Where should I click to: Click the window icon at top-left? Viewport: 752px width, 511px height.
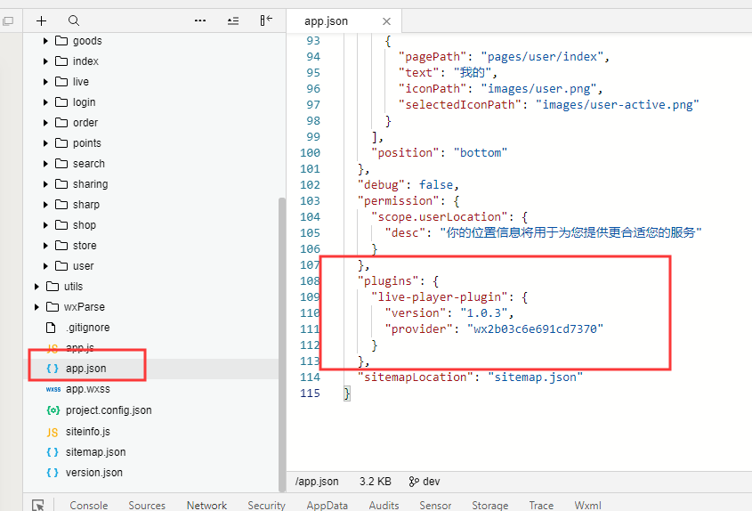[x=8, y=20]
